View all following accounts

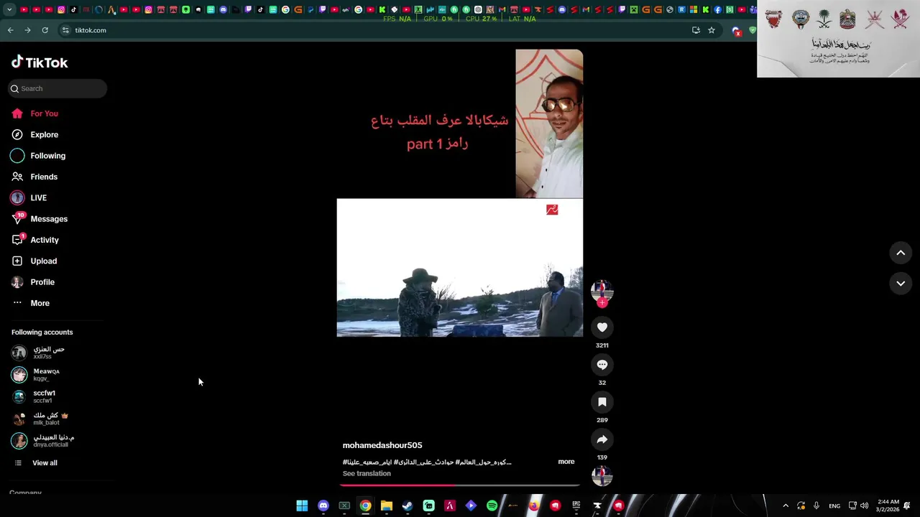click(x=36, y=463)
